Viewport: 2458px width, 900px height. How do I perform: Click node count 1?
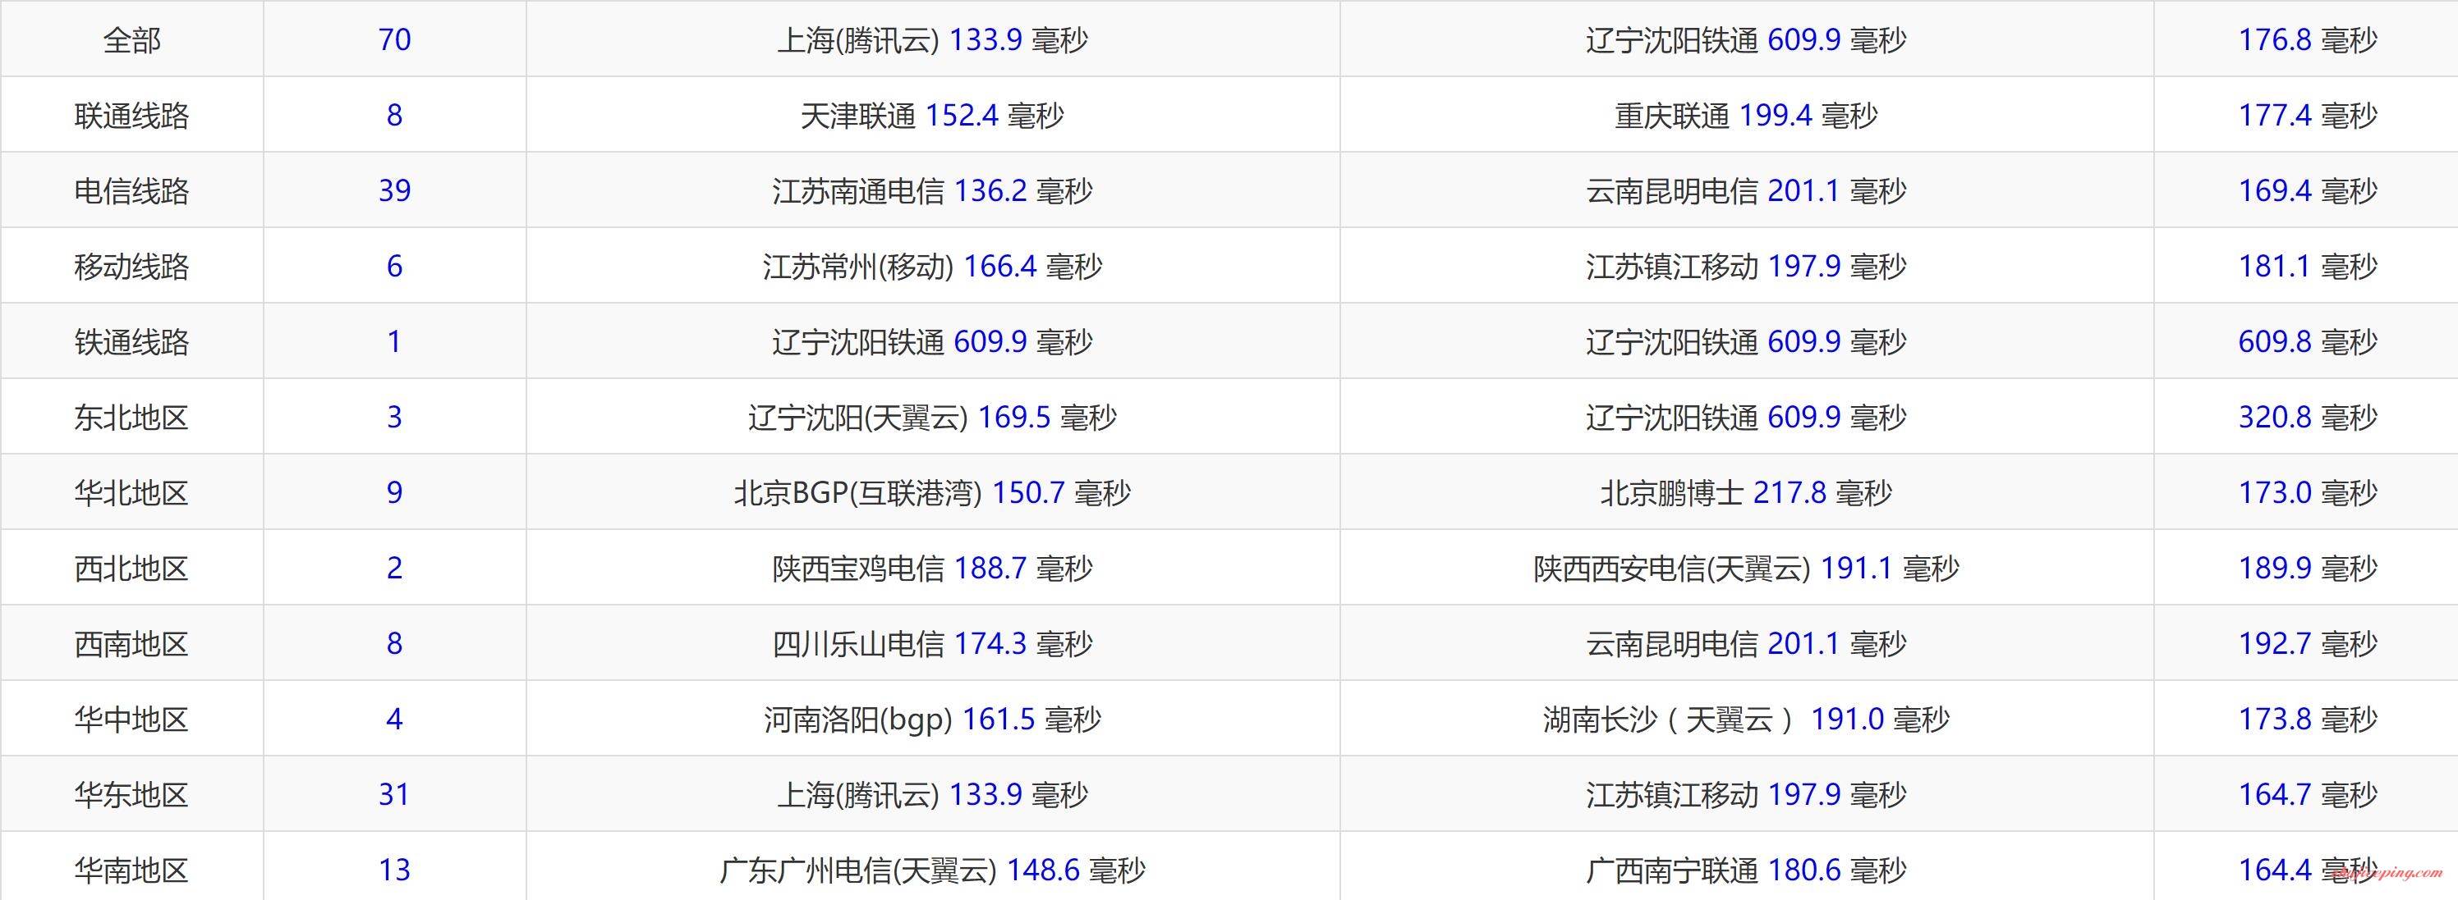(394, 341)
